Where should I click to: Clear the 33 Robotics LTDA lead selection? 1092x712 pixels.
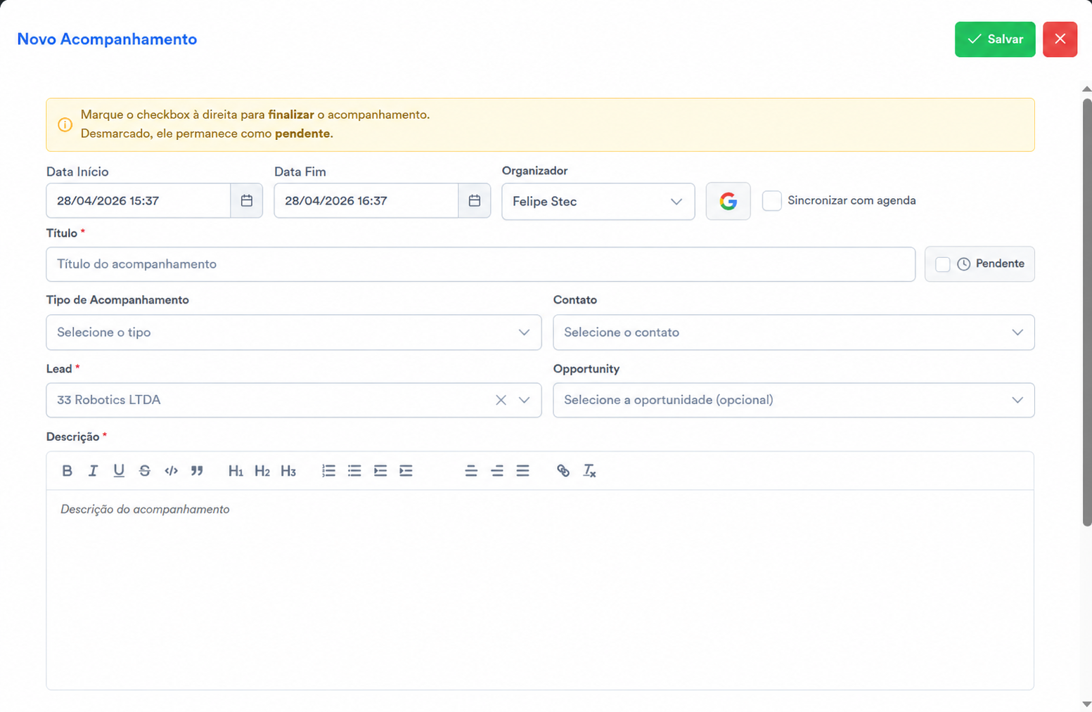[501, 400]
